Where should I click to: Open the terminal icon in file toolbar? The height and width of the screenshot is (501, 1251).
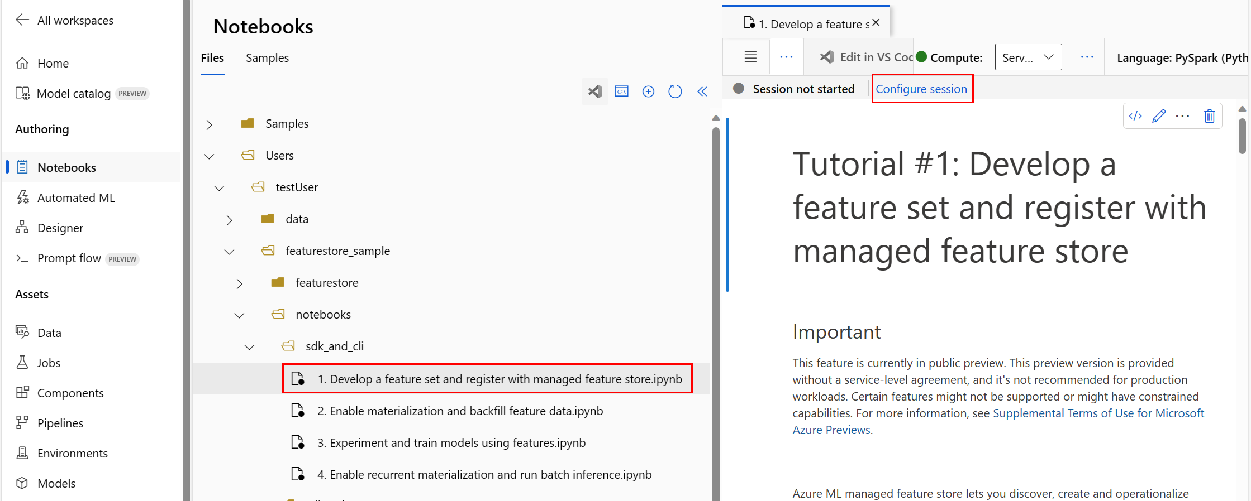[621, 91]
